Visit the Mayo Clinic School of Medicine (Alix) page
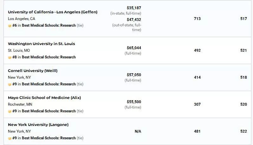 44,98
